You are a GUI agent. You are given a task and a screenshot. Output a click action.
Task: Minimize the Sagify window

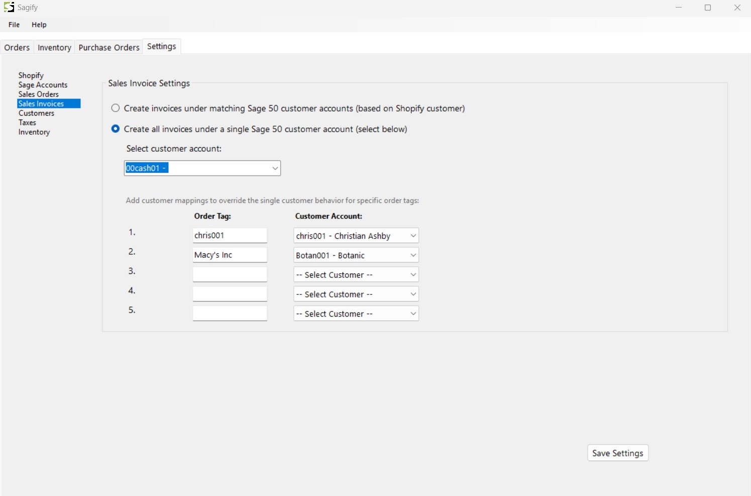click(679, 8)
